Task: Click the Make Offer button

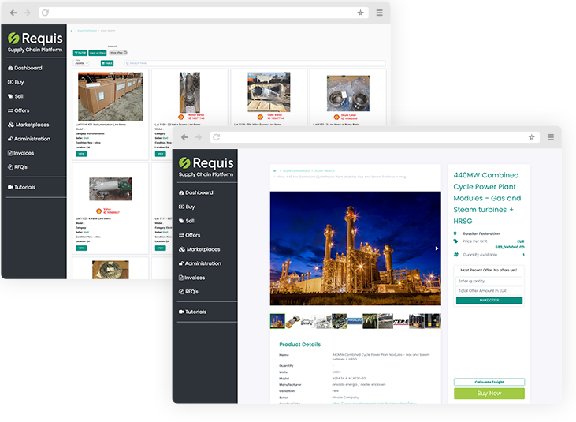Action: pyautogui.click(x=489, y=301)
